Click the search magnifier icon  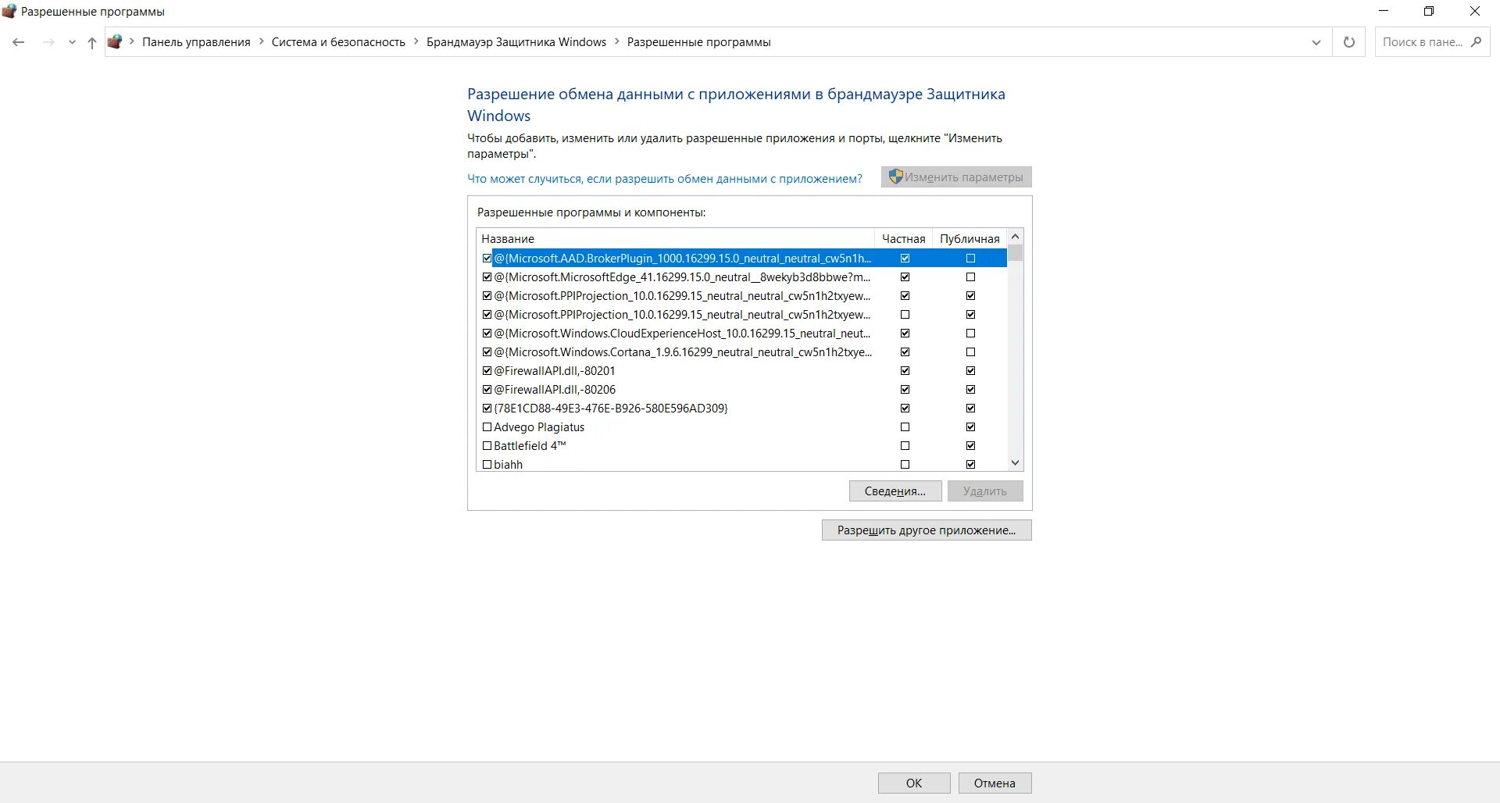pos(1476,42)
